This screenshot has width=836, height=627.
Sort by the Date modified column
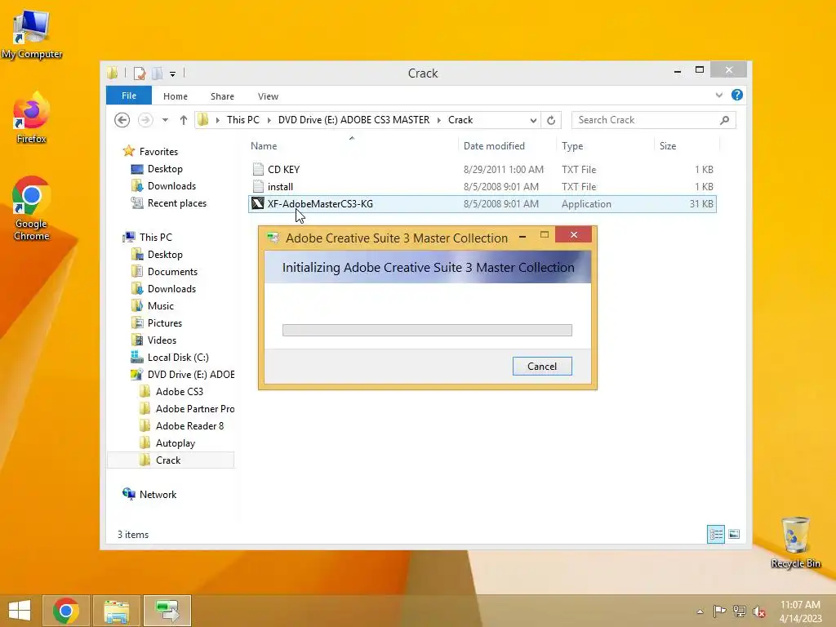tap(494, 145)
